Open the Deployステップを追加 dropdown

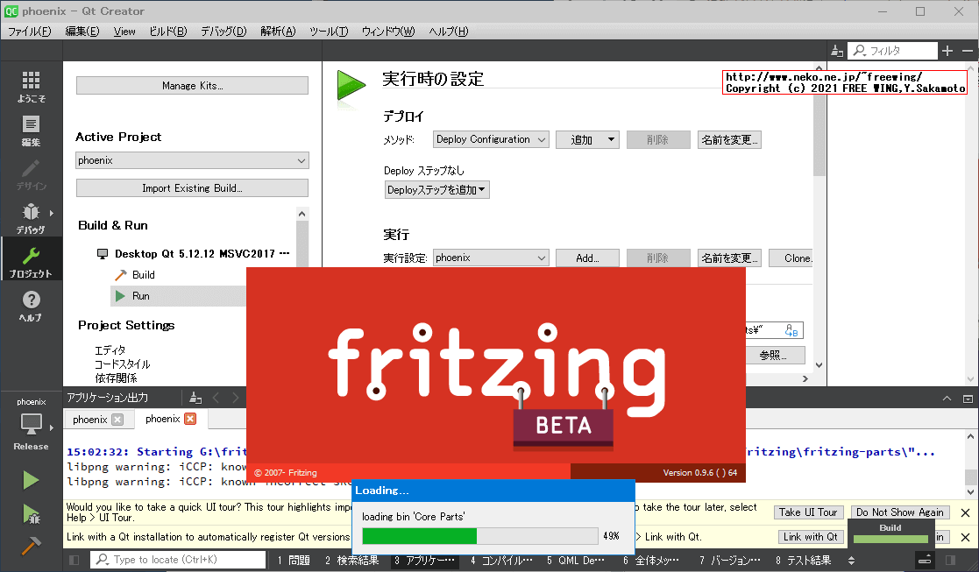pos(436,189)
